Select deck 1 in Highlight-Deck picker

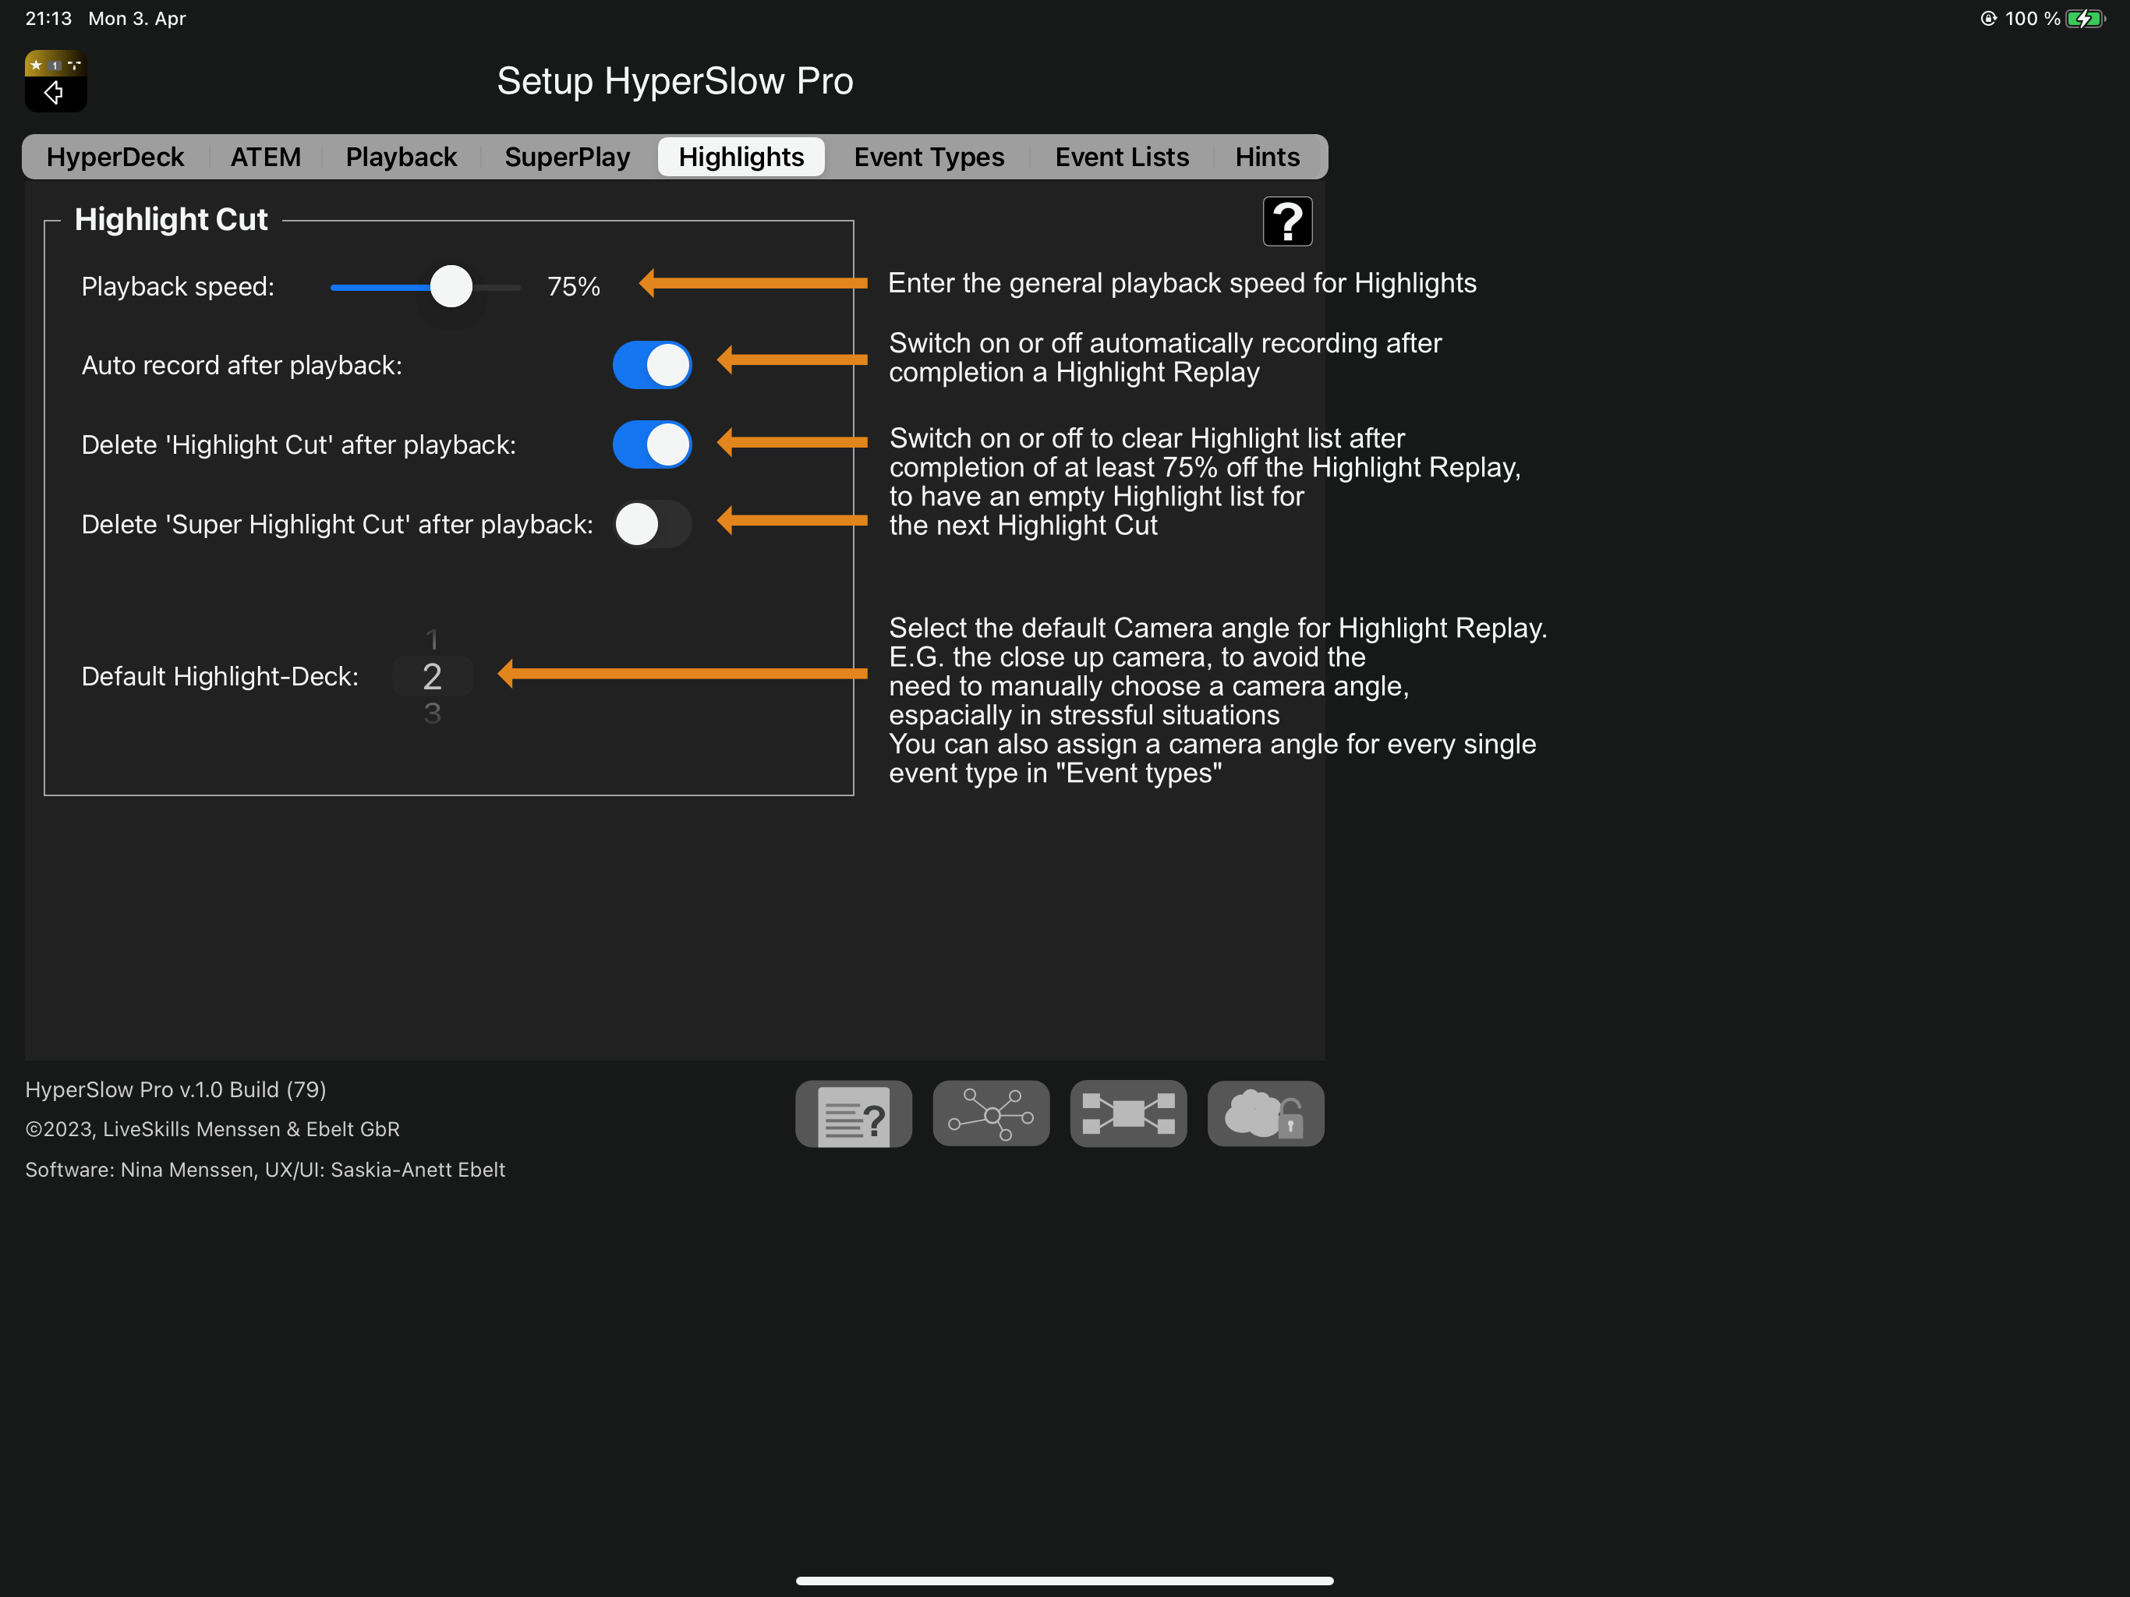tap(433, 639)
